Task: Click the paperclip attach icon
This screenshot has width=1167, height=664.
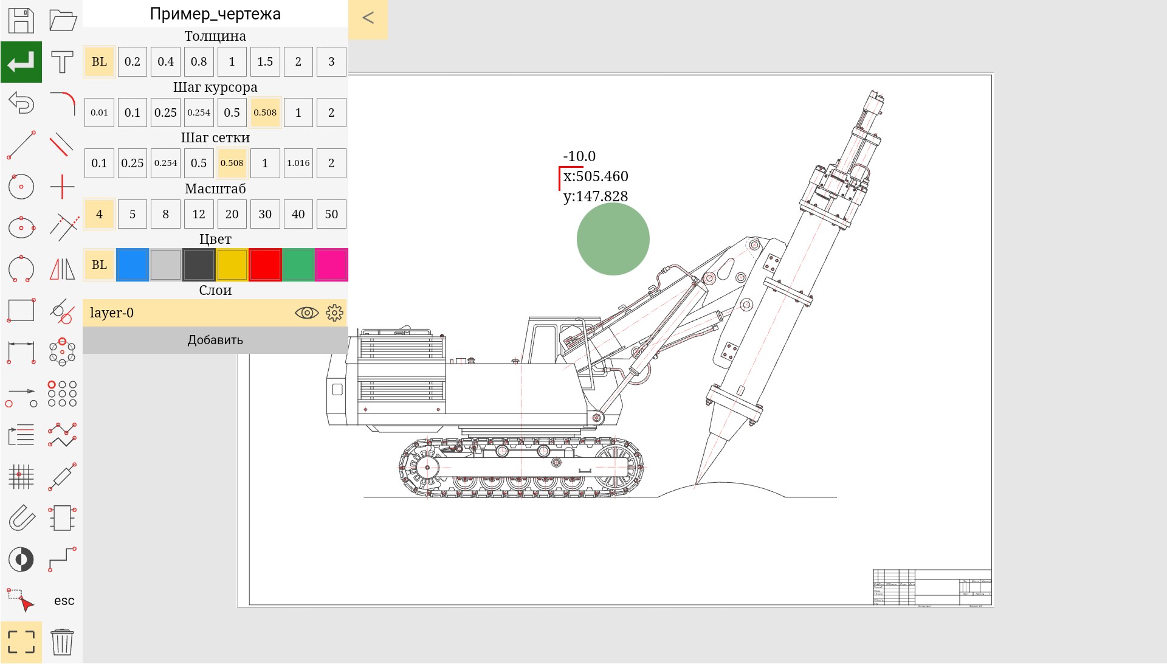Action: pos(21,518)
